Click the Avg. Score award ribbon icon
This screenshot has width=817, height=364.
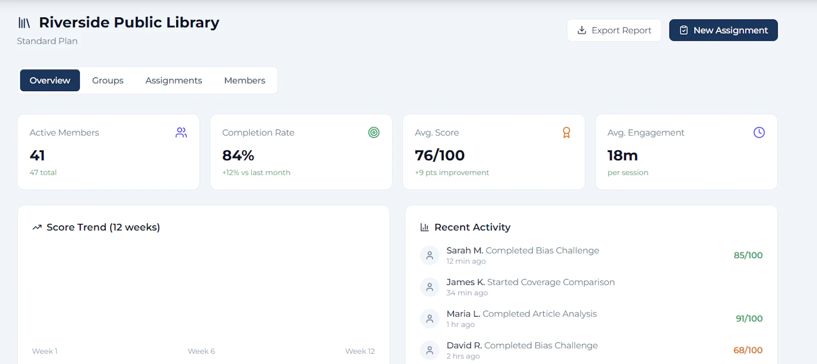click(566, 133)
